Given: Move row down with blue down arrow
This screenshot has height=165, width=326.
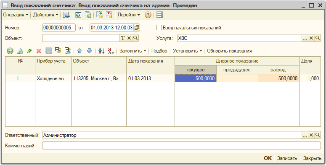Looking at the screenshot, I should coord(89,51).
